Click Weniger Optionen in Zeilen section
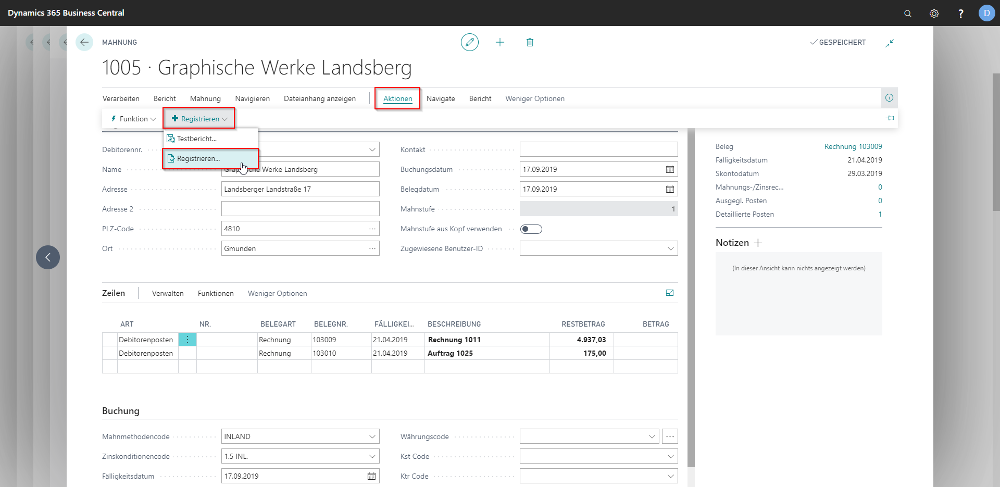Screen dimensions: 1000x487 [277, 293]
